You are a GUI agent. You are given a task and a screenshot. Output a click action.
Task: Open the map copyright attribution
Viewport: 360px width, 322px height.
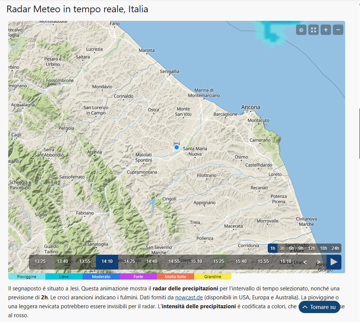[x=301, y=30]
